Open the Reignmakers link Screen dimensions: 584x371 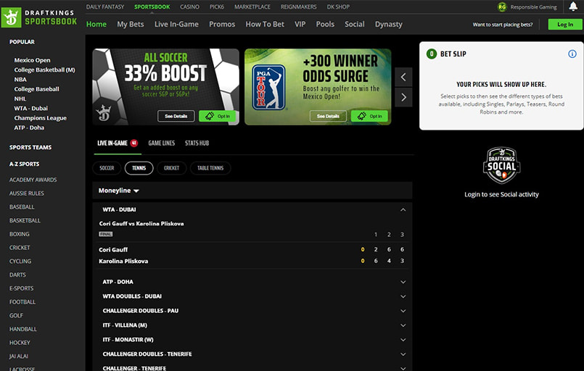click(x=299, y=7)
